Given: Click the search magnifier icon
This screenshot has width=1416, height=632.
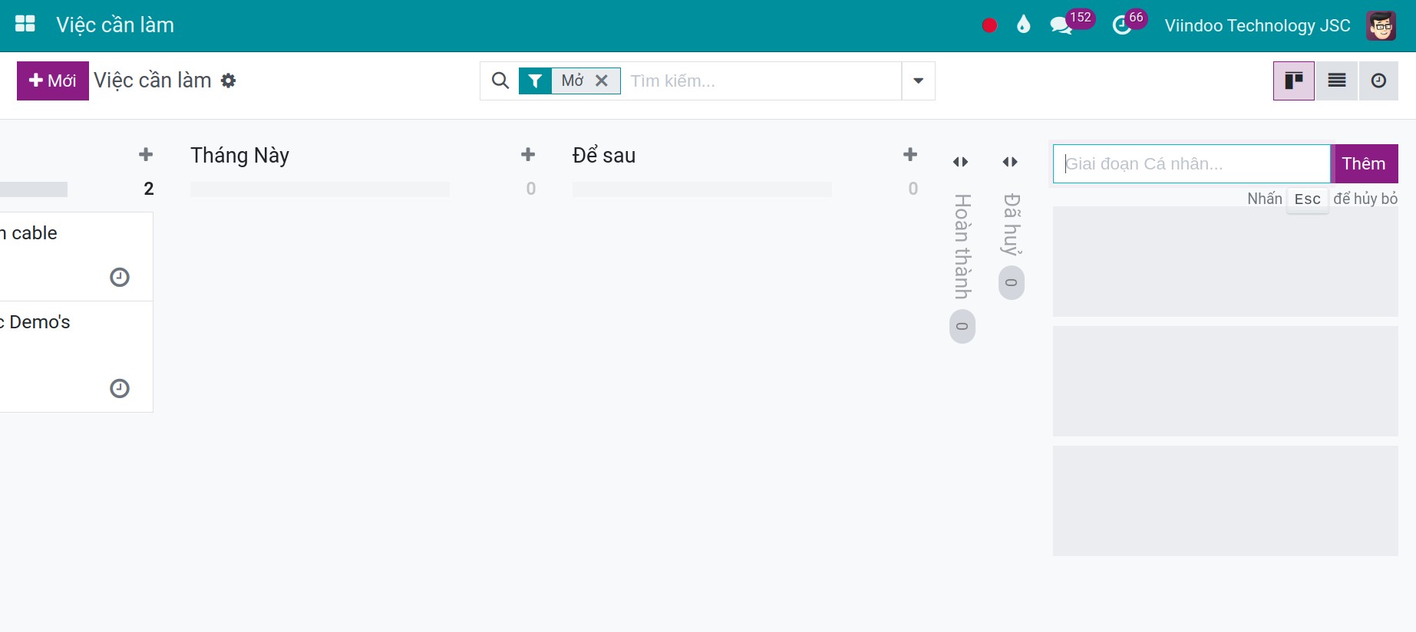Looking at the screenshot, I should (x=500, y=81).
